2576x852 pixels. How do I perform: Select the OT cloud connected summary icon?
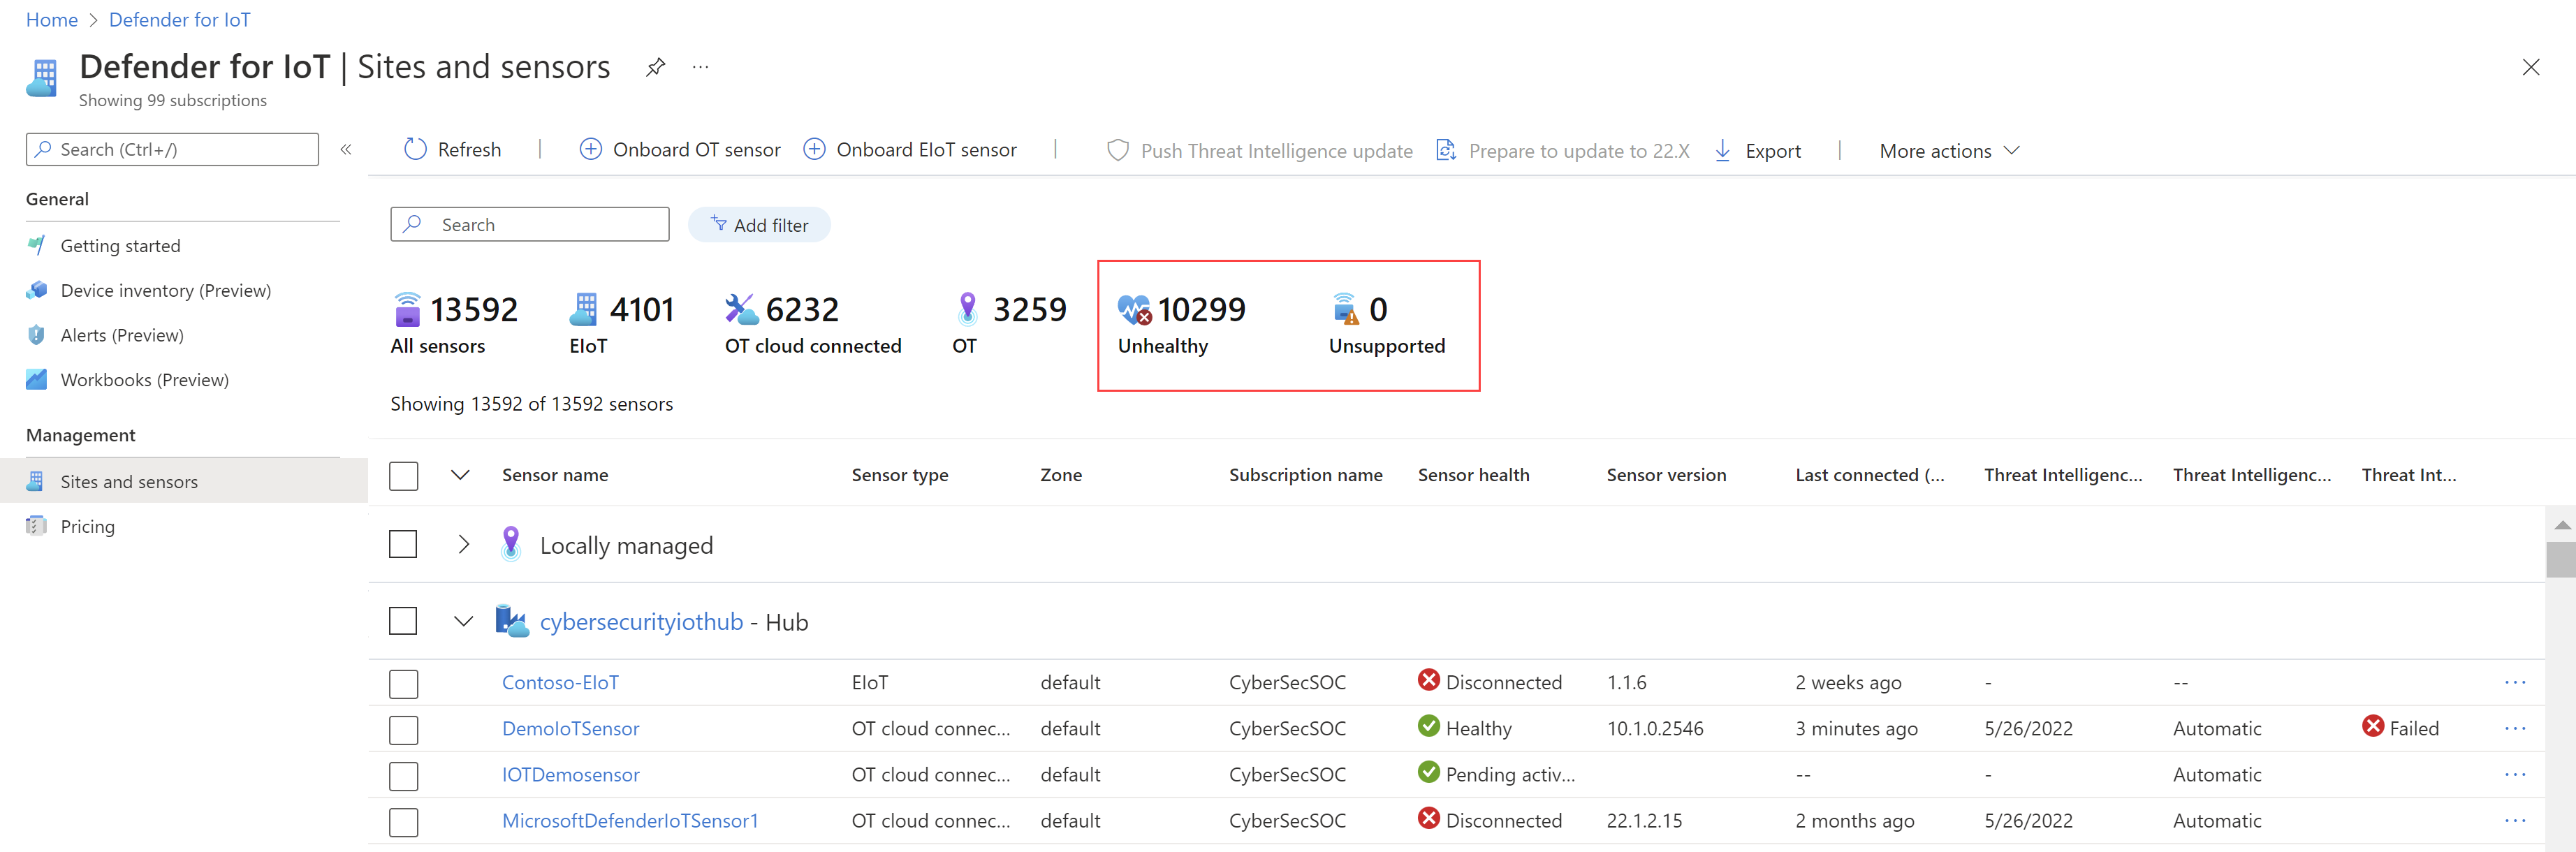point(741,309)
